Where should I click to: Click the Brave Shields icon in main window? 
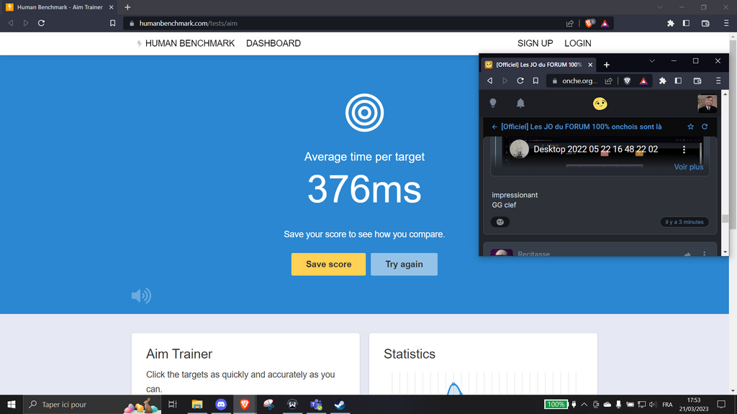click(x=589, y=23)
